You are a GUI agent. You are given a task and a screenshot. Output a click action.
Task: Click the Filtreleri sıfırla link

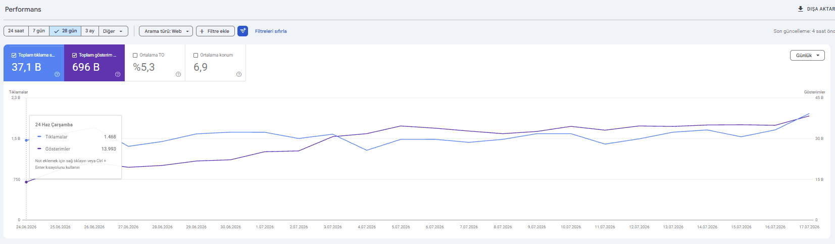click(271, 31)
